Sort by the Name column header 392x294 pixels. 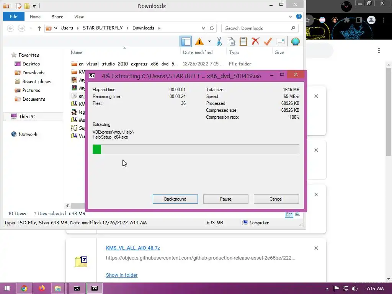(76, 52)
